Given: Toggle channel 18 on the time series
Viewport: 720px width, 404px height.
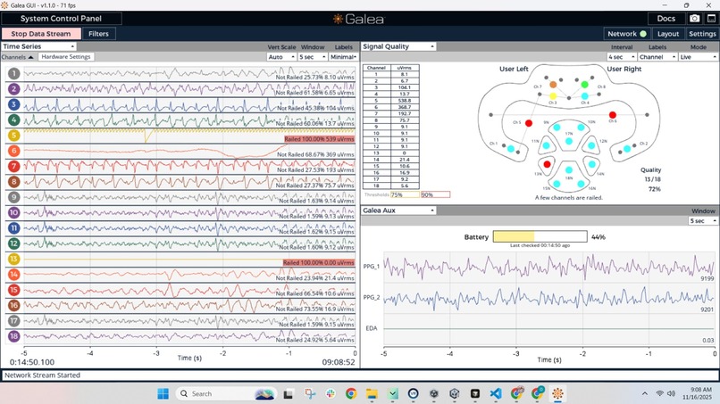Looking at the screenshot, I should (13, 336).
